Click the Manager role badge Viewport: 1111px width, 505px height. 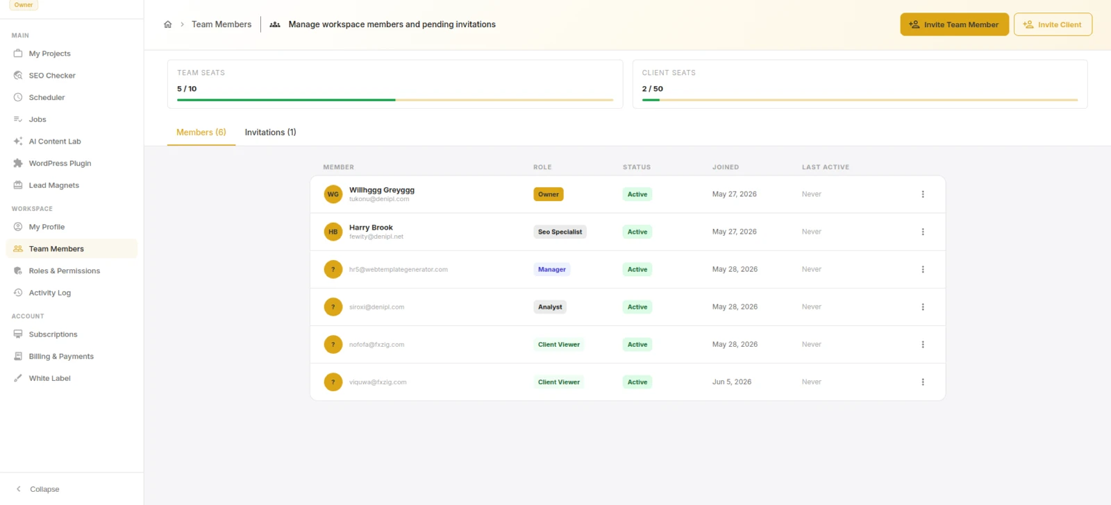pos(552,269)
